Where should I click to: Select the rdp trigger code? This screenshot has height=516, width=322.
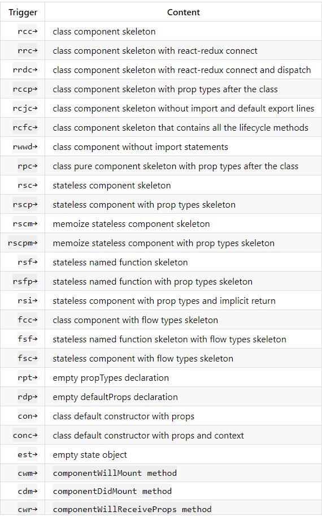tap(28, 397)
